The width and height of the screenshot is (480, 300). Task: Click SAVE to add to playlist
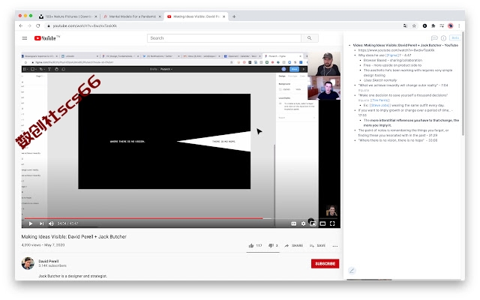pos(317,245)
